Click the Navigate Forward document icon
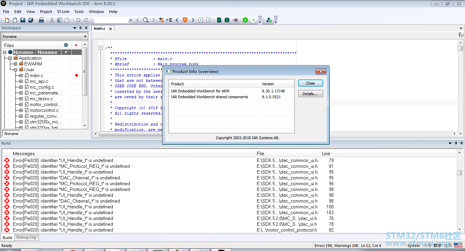The image size is (465, 251). tap(209, 20)
